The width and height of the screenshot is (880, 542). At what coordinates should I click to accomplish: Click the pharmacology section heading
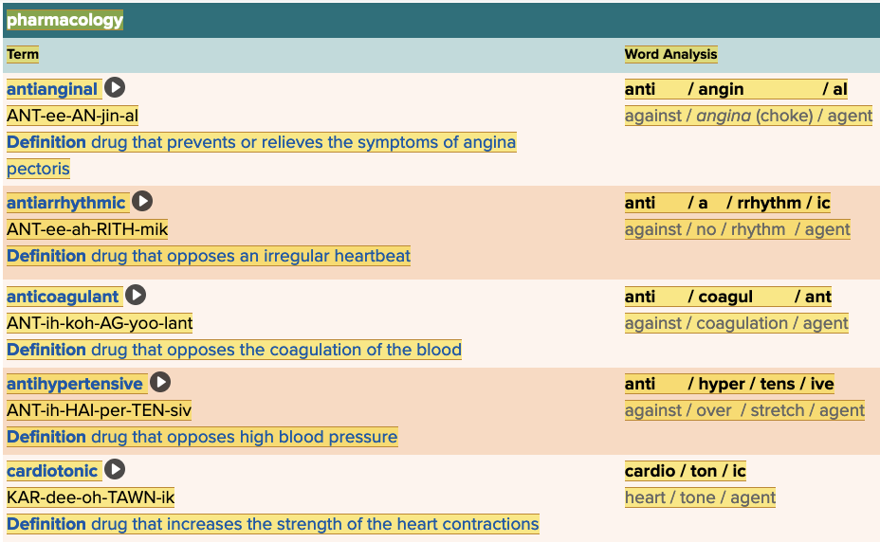64,20
